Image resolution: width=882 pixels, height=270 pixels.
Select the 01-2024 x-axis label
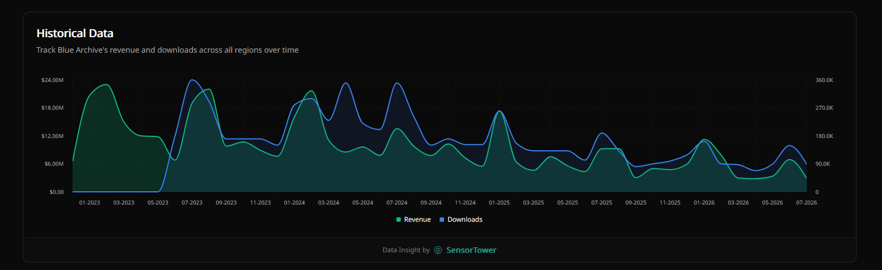click(x=294, y=203)
